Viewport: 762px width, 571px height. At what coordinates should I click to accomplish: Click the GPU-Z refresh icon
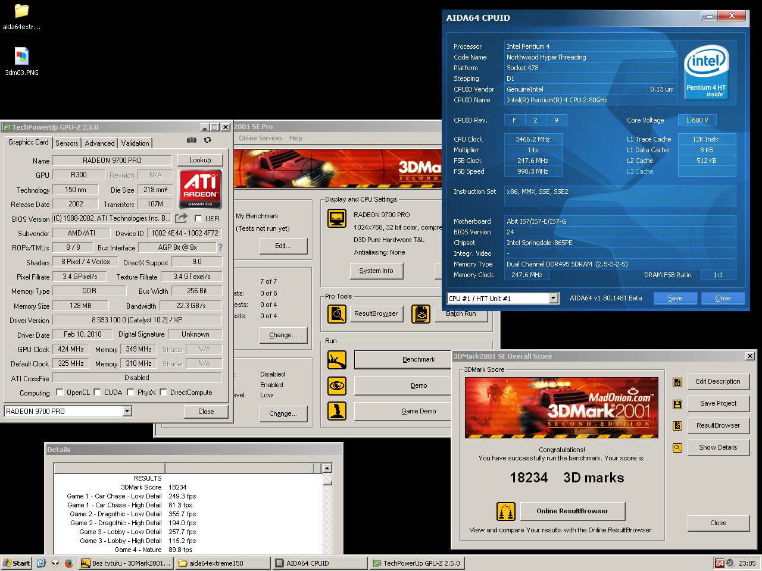207,140
